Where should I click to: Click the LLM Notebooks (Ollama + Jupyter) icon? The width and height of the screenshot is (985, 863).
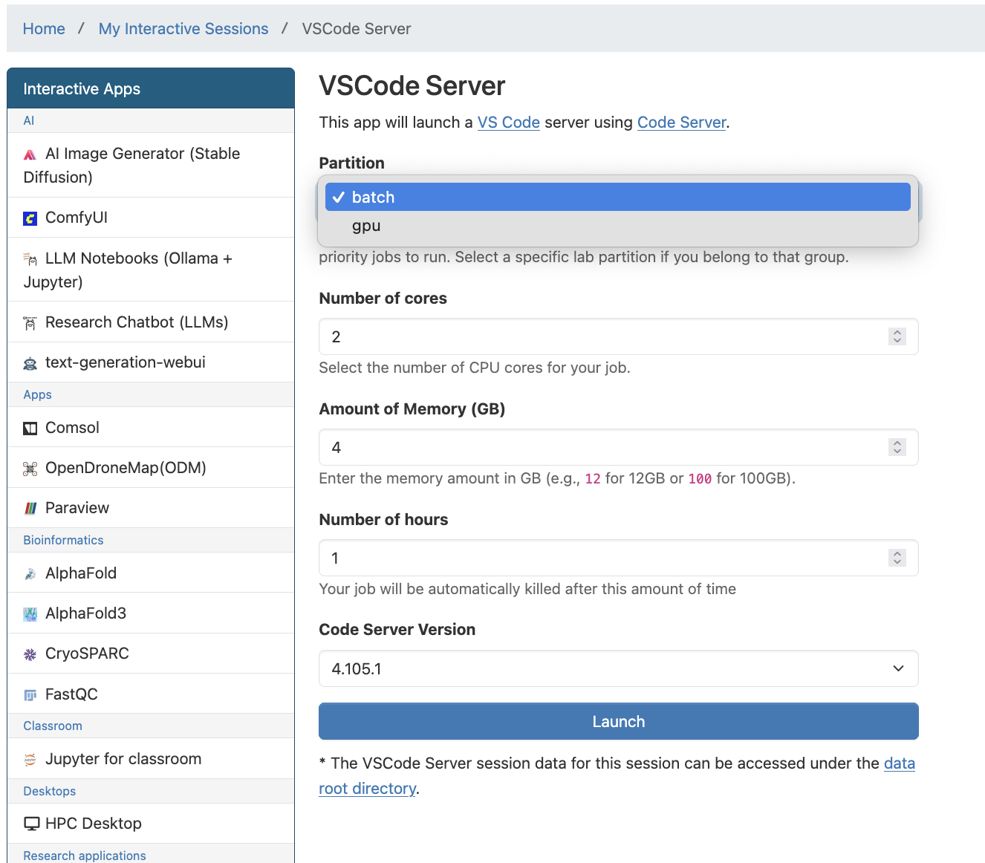tap(30, 259)
